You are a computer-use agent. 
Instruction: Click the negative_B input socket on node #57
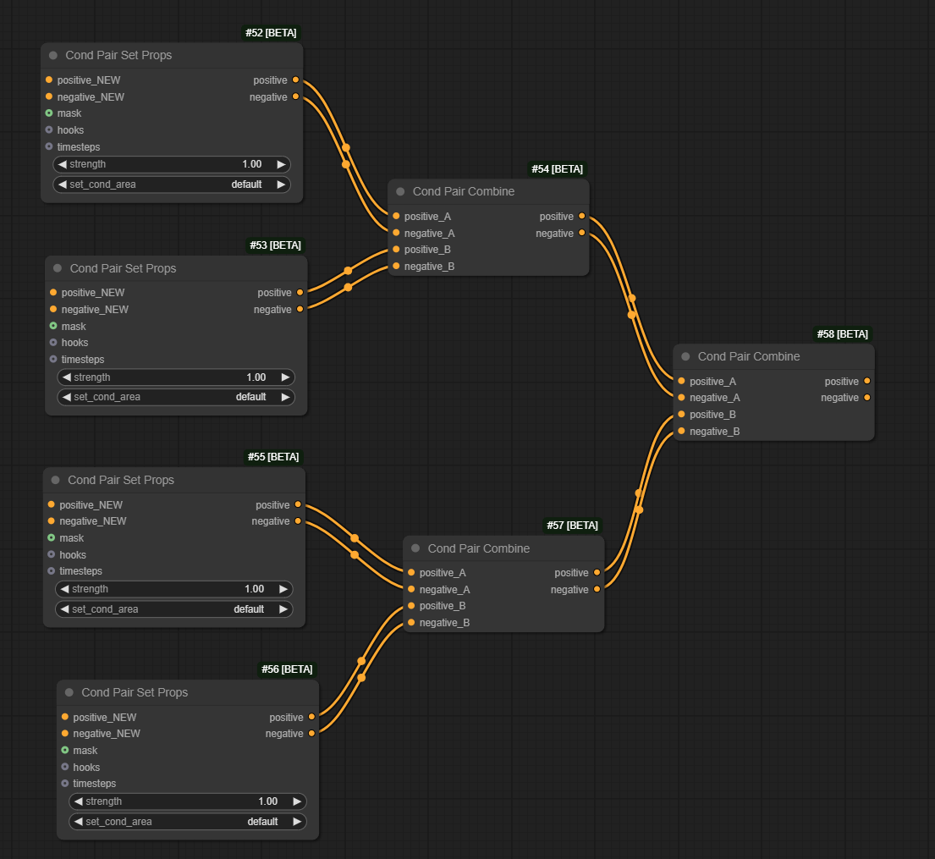[410, 622]
